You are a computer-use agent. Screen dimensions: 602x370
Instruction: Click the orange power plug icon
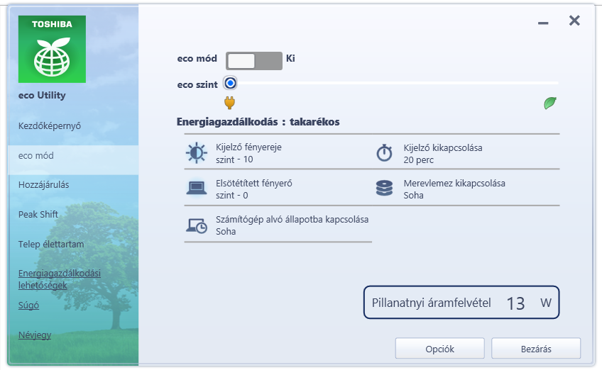(x=229, y=103)
